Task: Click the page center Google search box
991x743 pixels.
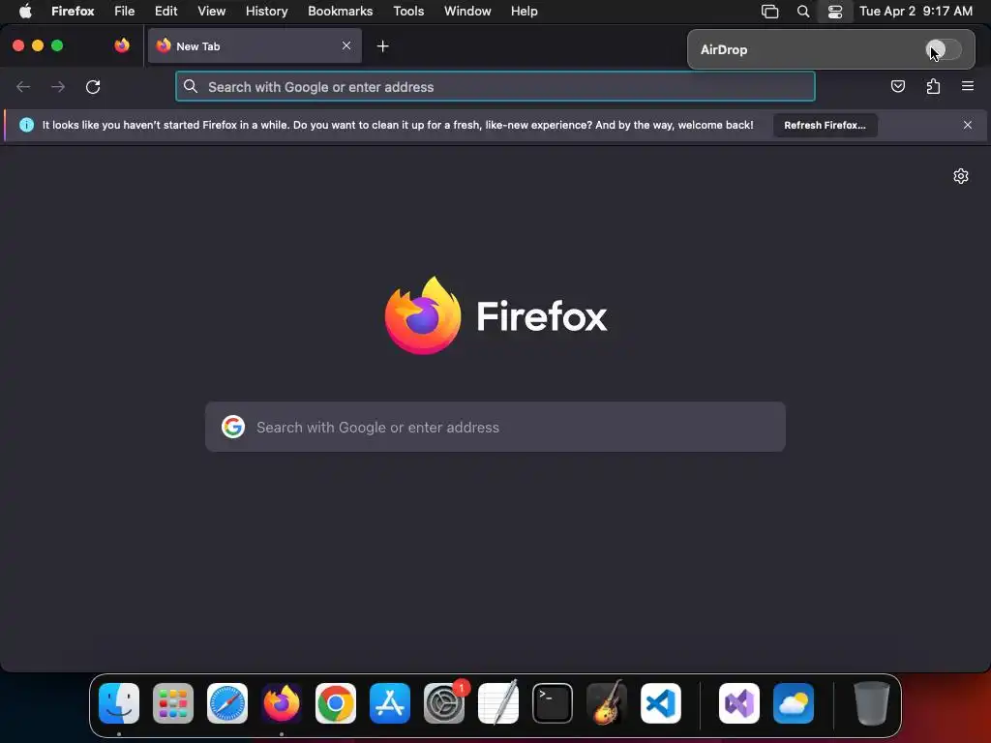Action: tap(495, 427)
